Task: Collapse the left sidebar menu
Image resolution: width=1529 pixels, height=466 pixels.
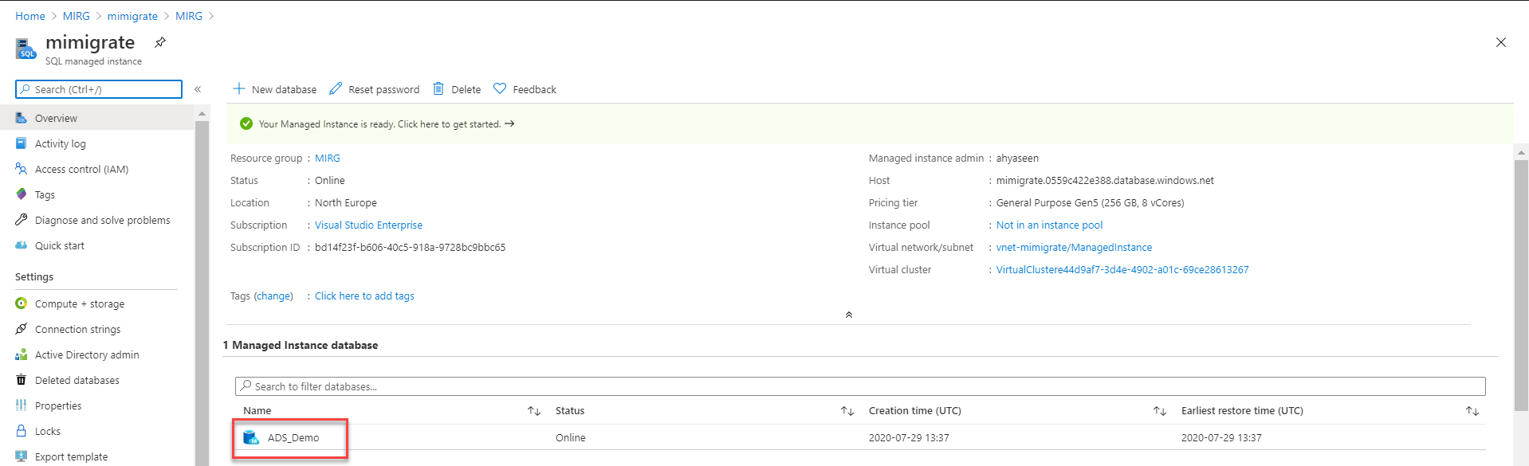Action: pyautogui.click(x=198, y=89)
